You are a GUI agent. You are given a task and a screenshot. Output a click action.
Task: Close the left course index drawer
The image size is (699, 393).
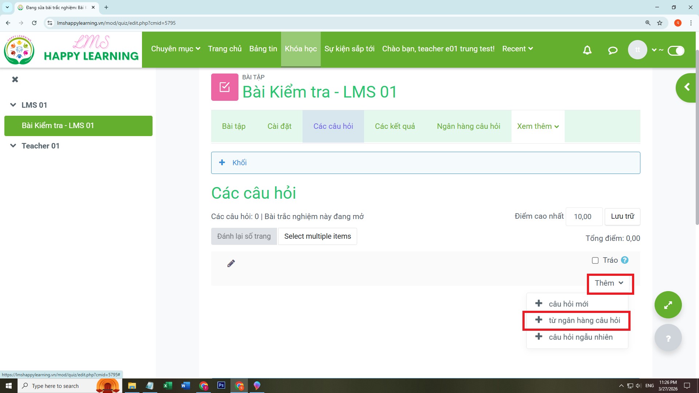click(x=15, y=79)
